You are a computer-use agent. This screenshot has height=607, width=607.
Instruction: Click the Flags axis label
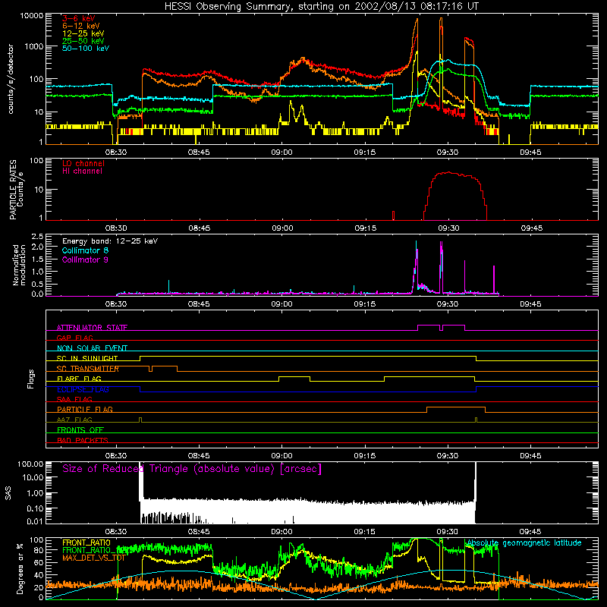point(31,379)
